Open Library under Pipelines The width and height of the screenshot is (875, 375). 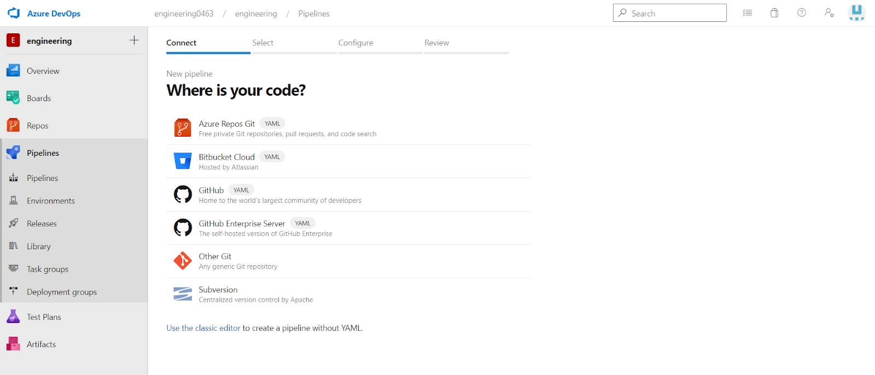(74, 246)
